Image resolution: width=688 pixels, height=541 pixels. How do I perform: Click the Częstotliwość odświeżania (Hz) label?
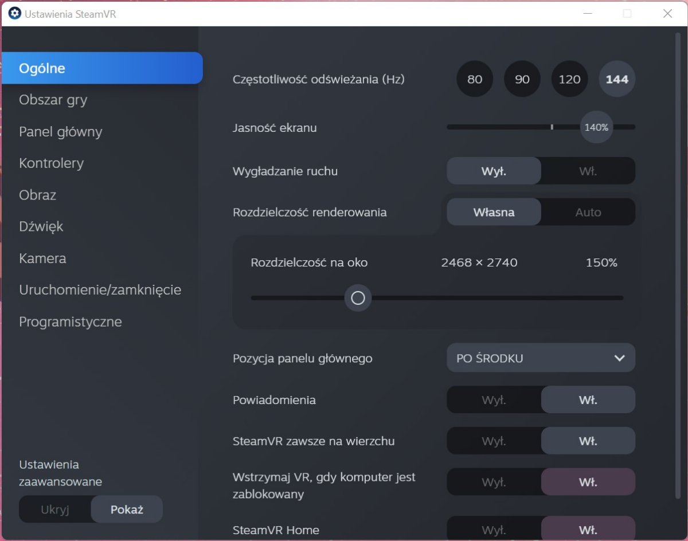[319, 80]
